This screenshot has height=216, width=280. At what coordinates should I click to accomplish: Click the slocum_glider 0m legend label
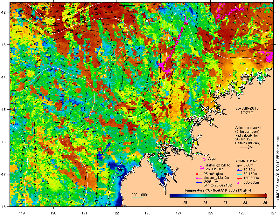pyautogui.click(x=216, y=178)
